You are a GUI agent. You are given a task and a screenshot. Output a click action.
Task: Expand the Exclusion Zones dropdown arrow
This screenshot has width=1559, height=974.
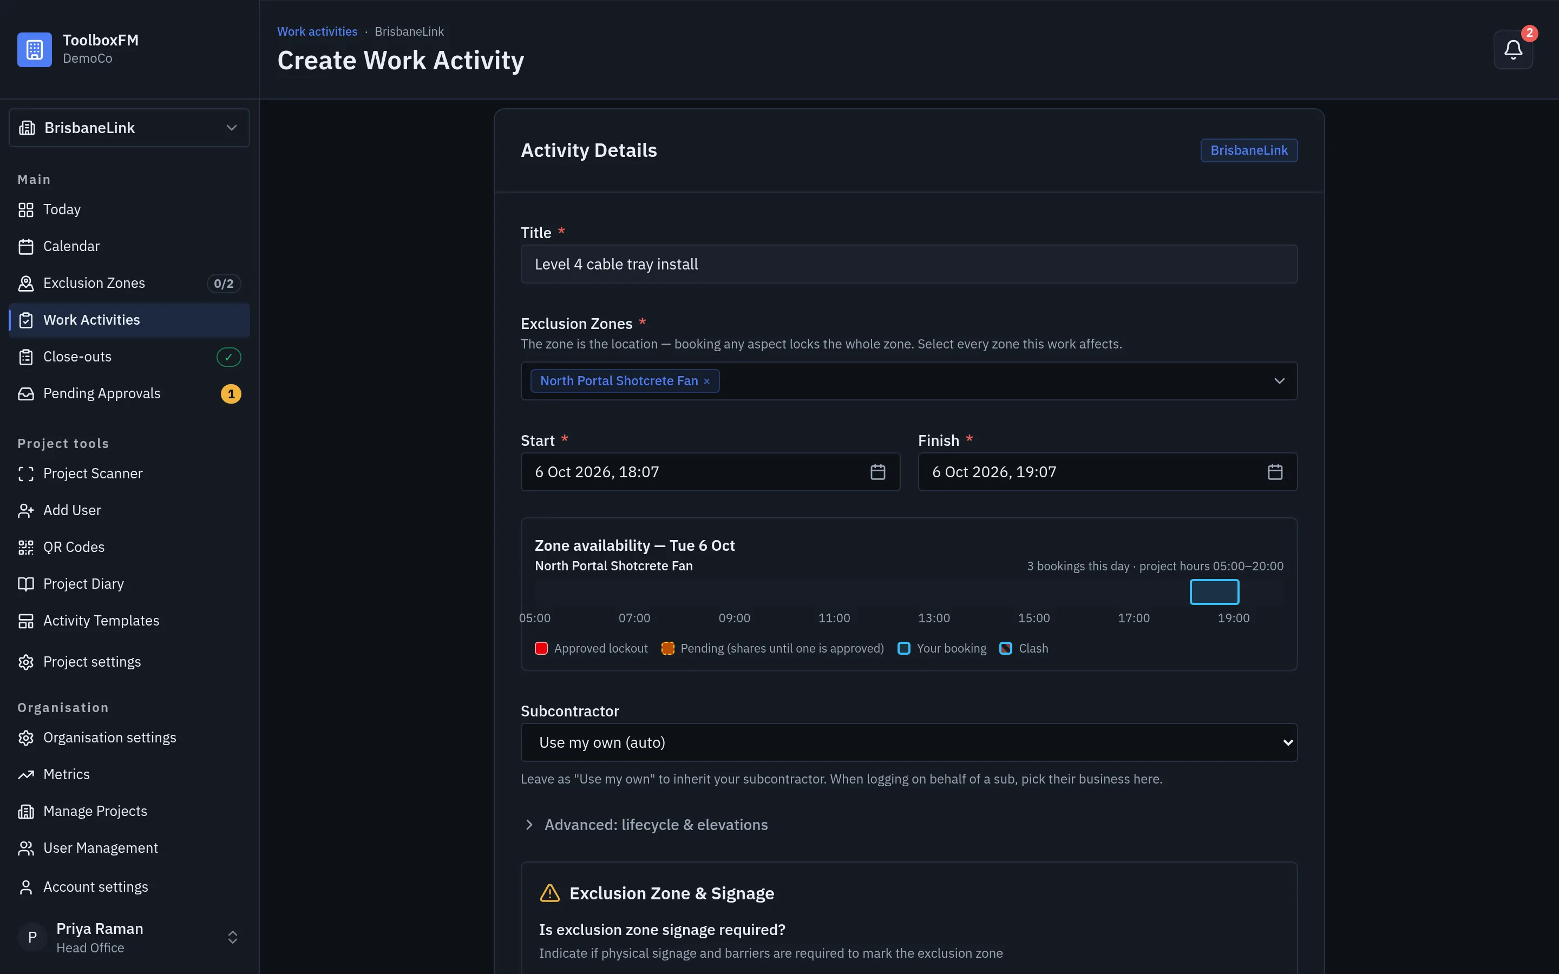point(1279,381)
